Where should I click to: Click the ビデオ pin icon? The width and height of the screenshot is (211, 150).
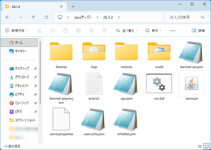tap(35, 112)
